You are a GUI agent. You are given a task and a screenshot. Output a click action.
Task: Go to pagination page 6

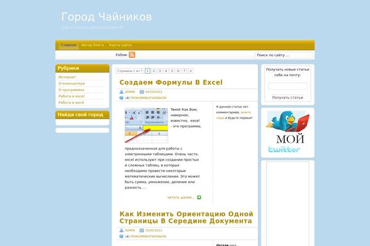pyautogui.click(x=178, y=71)
